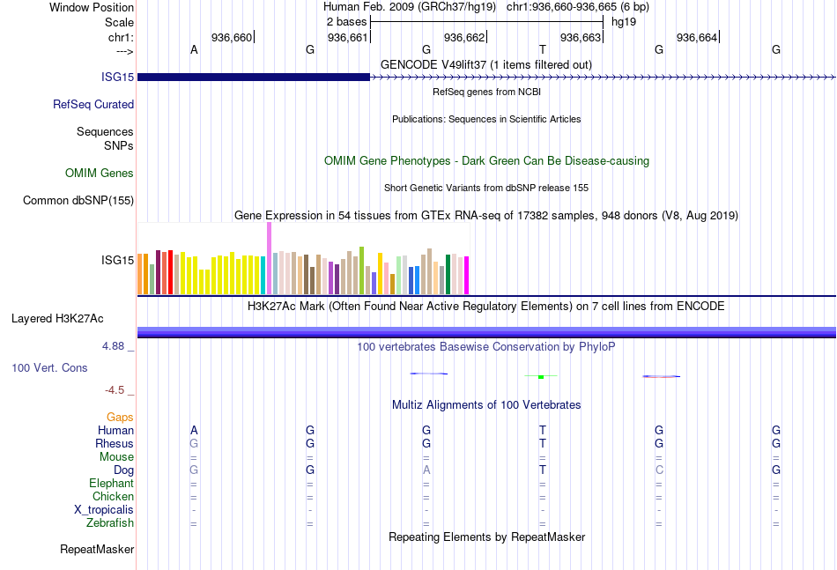Click the 4.88 PhyloP axis value
The image size is (837, 570).
coord(113,346)
